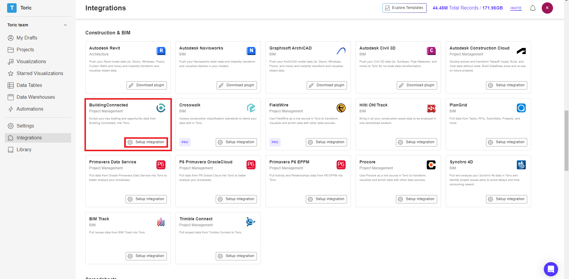The height and width of the screenshot is (279, 569).
Task: Click the FieldWire logo icon
Action: click(x=341, y=108)
